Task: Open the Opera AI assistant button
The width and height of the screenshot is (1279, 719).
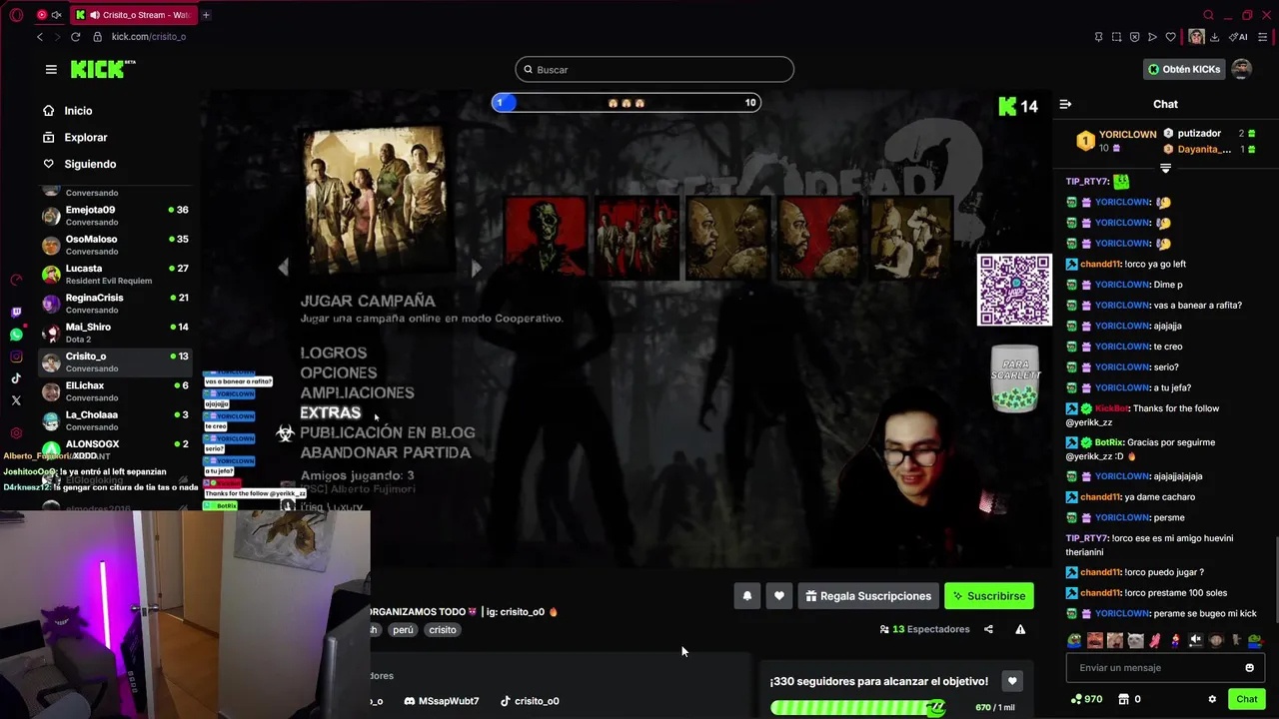Action: click(x=1239, y=37)
